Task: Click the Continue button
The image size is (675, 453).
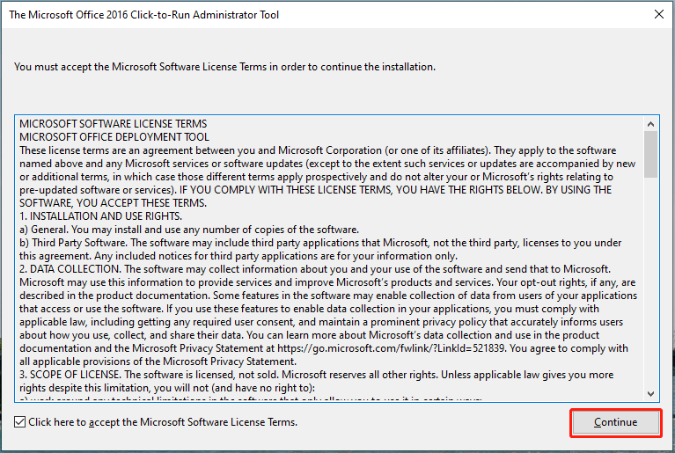Action: [615, 422]
